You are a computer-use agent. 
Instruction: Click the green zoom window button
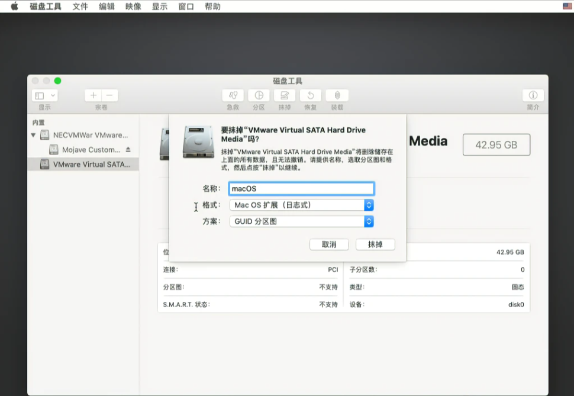[58, 81]
